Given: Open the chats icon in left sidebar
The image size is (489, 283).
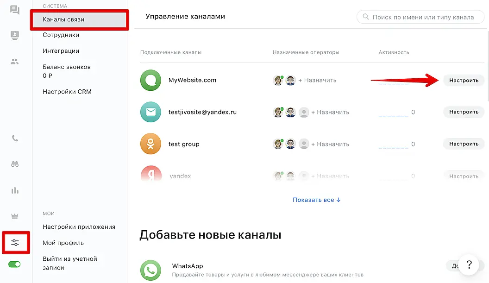Looking at the screenshot, I should click(x=15, y=10).
